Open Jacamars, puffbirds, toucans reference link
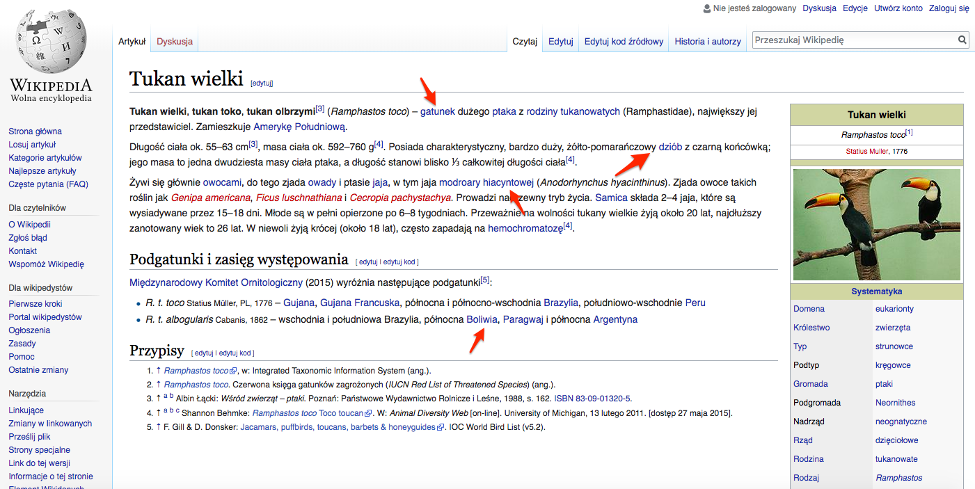The height and width of the screenshot is (489, 975). (342, 427)
